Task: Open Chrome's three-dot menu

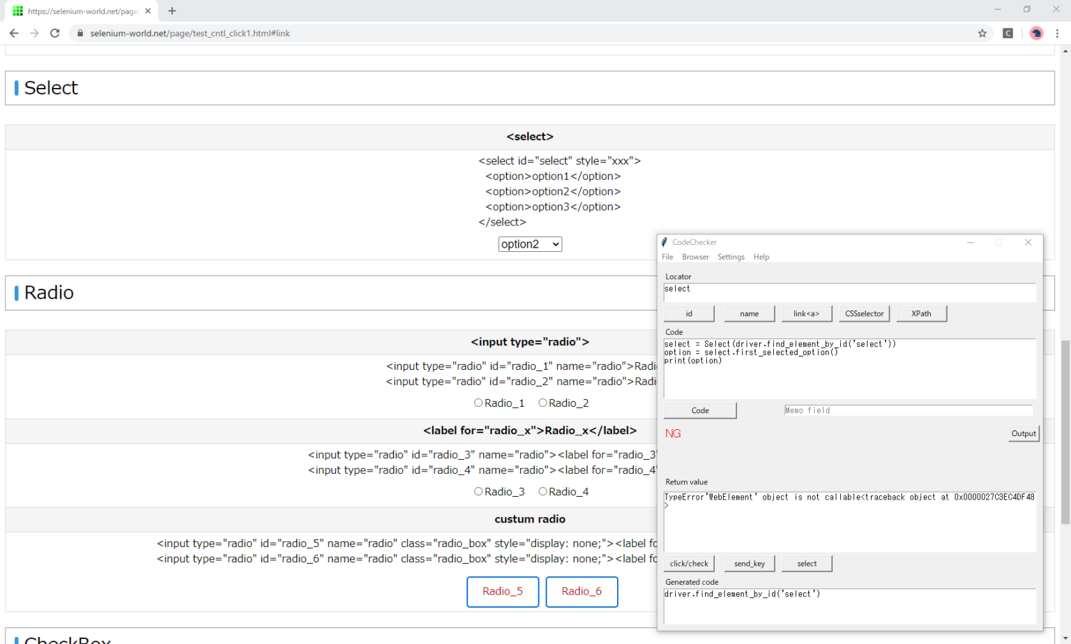Action: point(1057,33)
